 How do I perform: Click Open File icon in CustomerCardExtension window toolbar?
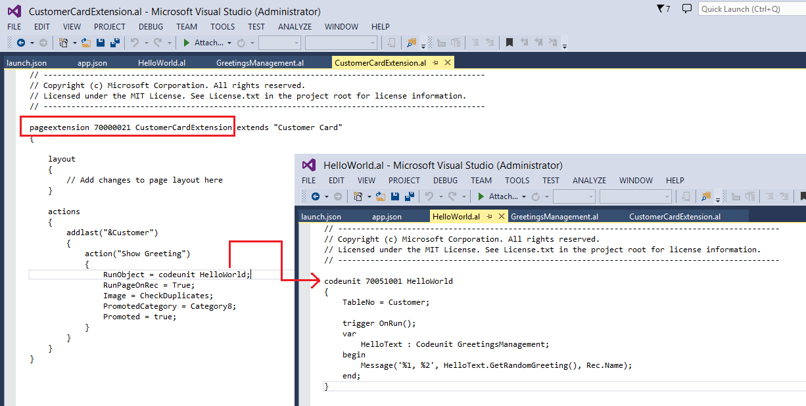pyautogui.click(x=86, y=43)
